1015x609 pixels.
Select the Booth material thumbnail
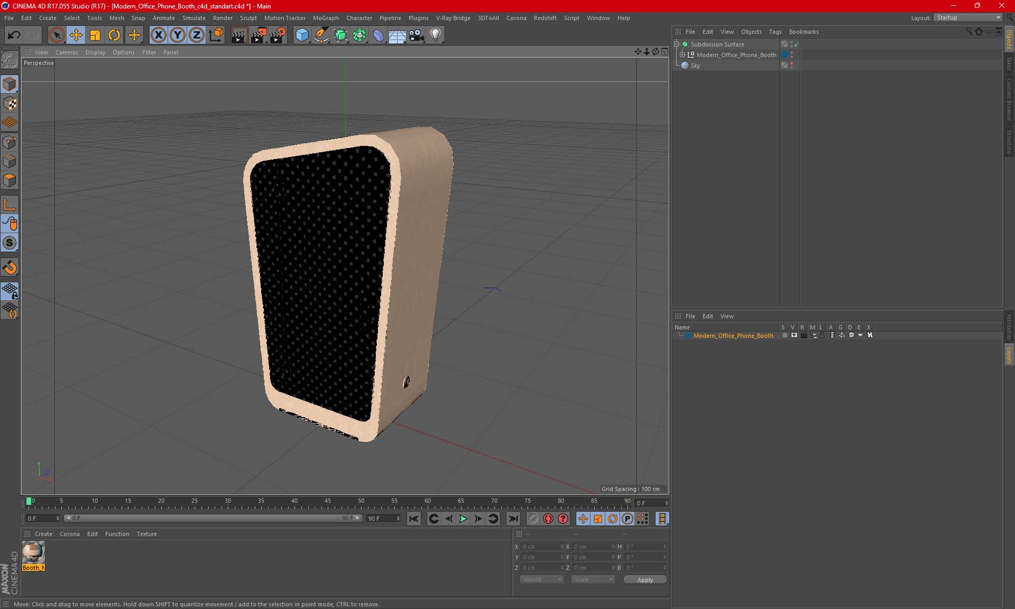coord(33,553)
